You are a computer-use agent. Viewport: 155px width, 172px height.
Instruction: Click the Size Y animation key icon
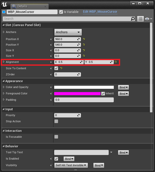coord(51,56)
